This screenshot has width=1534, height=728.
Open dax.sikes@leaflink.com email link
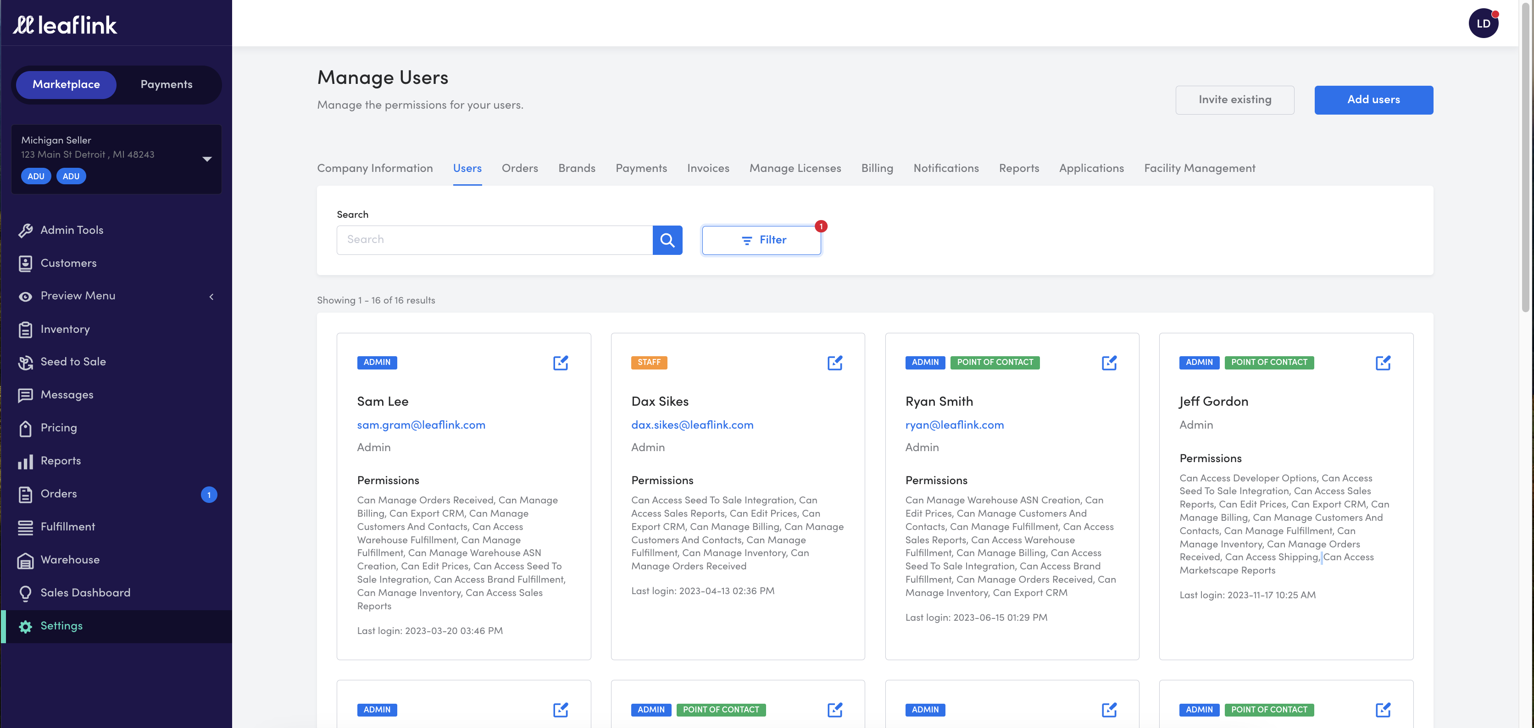tap(692, 425)
